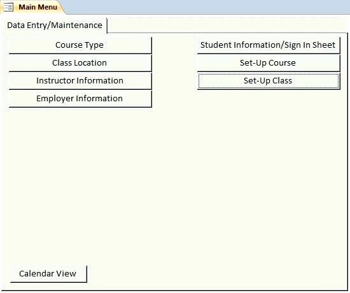
Task: Open the Course Type form
Action: pyautogui.click(x=80, y=45)
